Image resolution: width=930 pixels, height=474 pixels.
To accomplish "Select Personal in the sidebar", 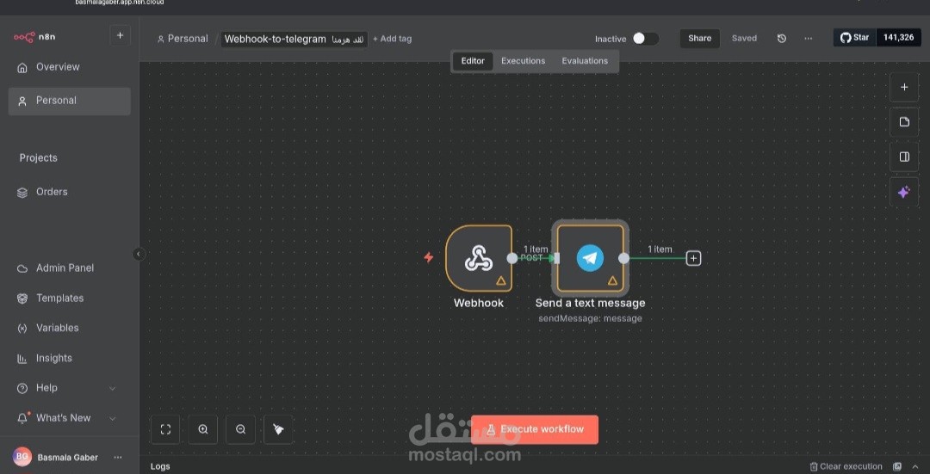I will (x=70, y=101).
